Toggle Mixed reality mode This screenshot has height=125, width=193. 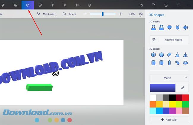tap(46, 14)
